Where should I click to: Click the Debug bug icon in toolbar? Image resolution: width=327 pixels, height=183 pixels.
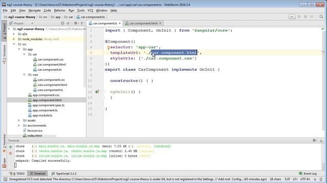coord(306,17)
